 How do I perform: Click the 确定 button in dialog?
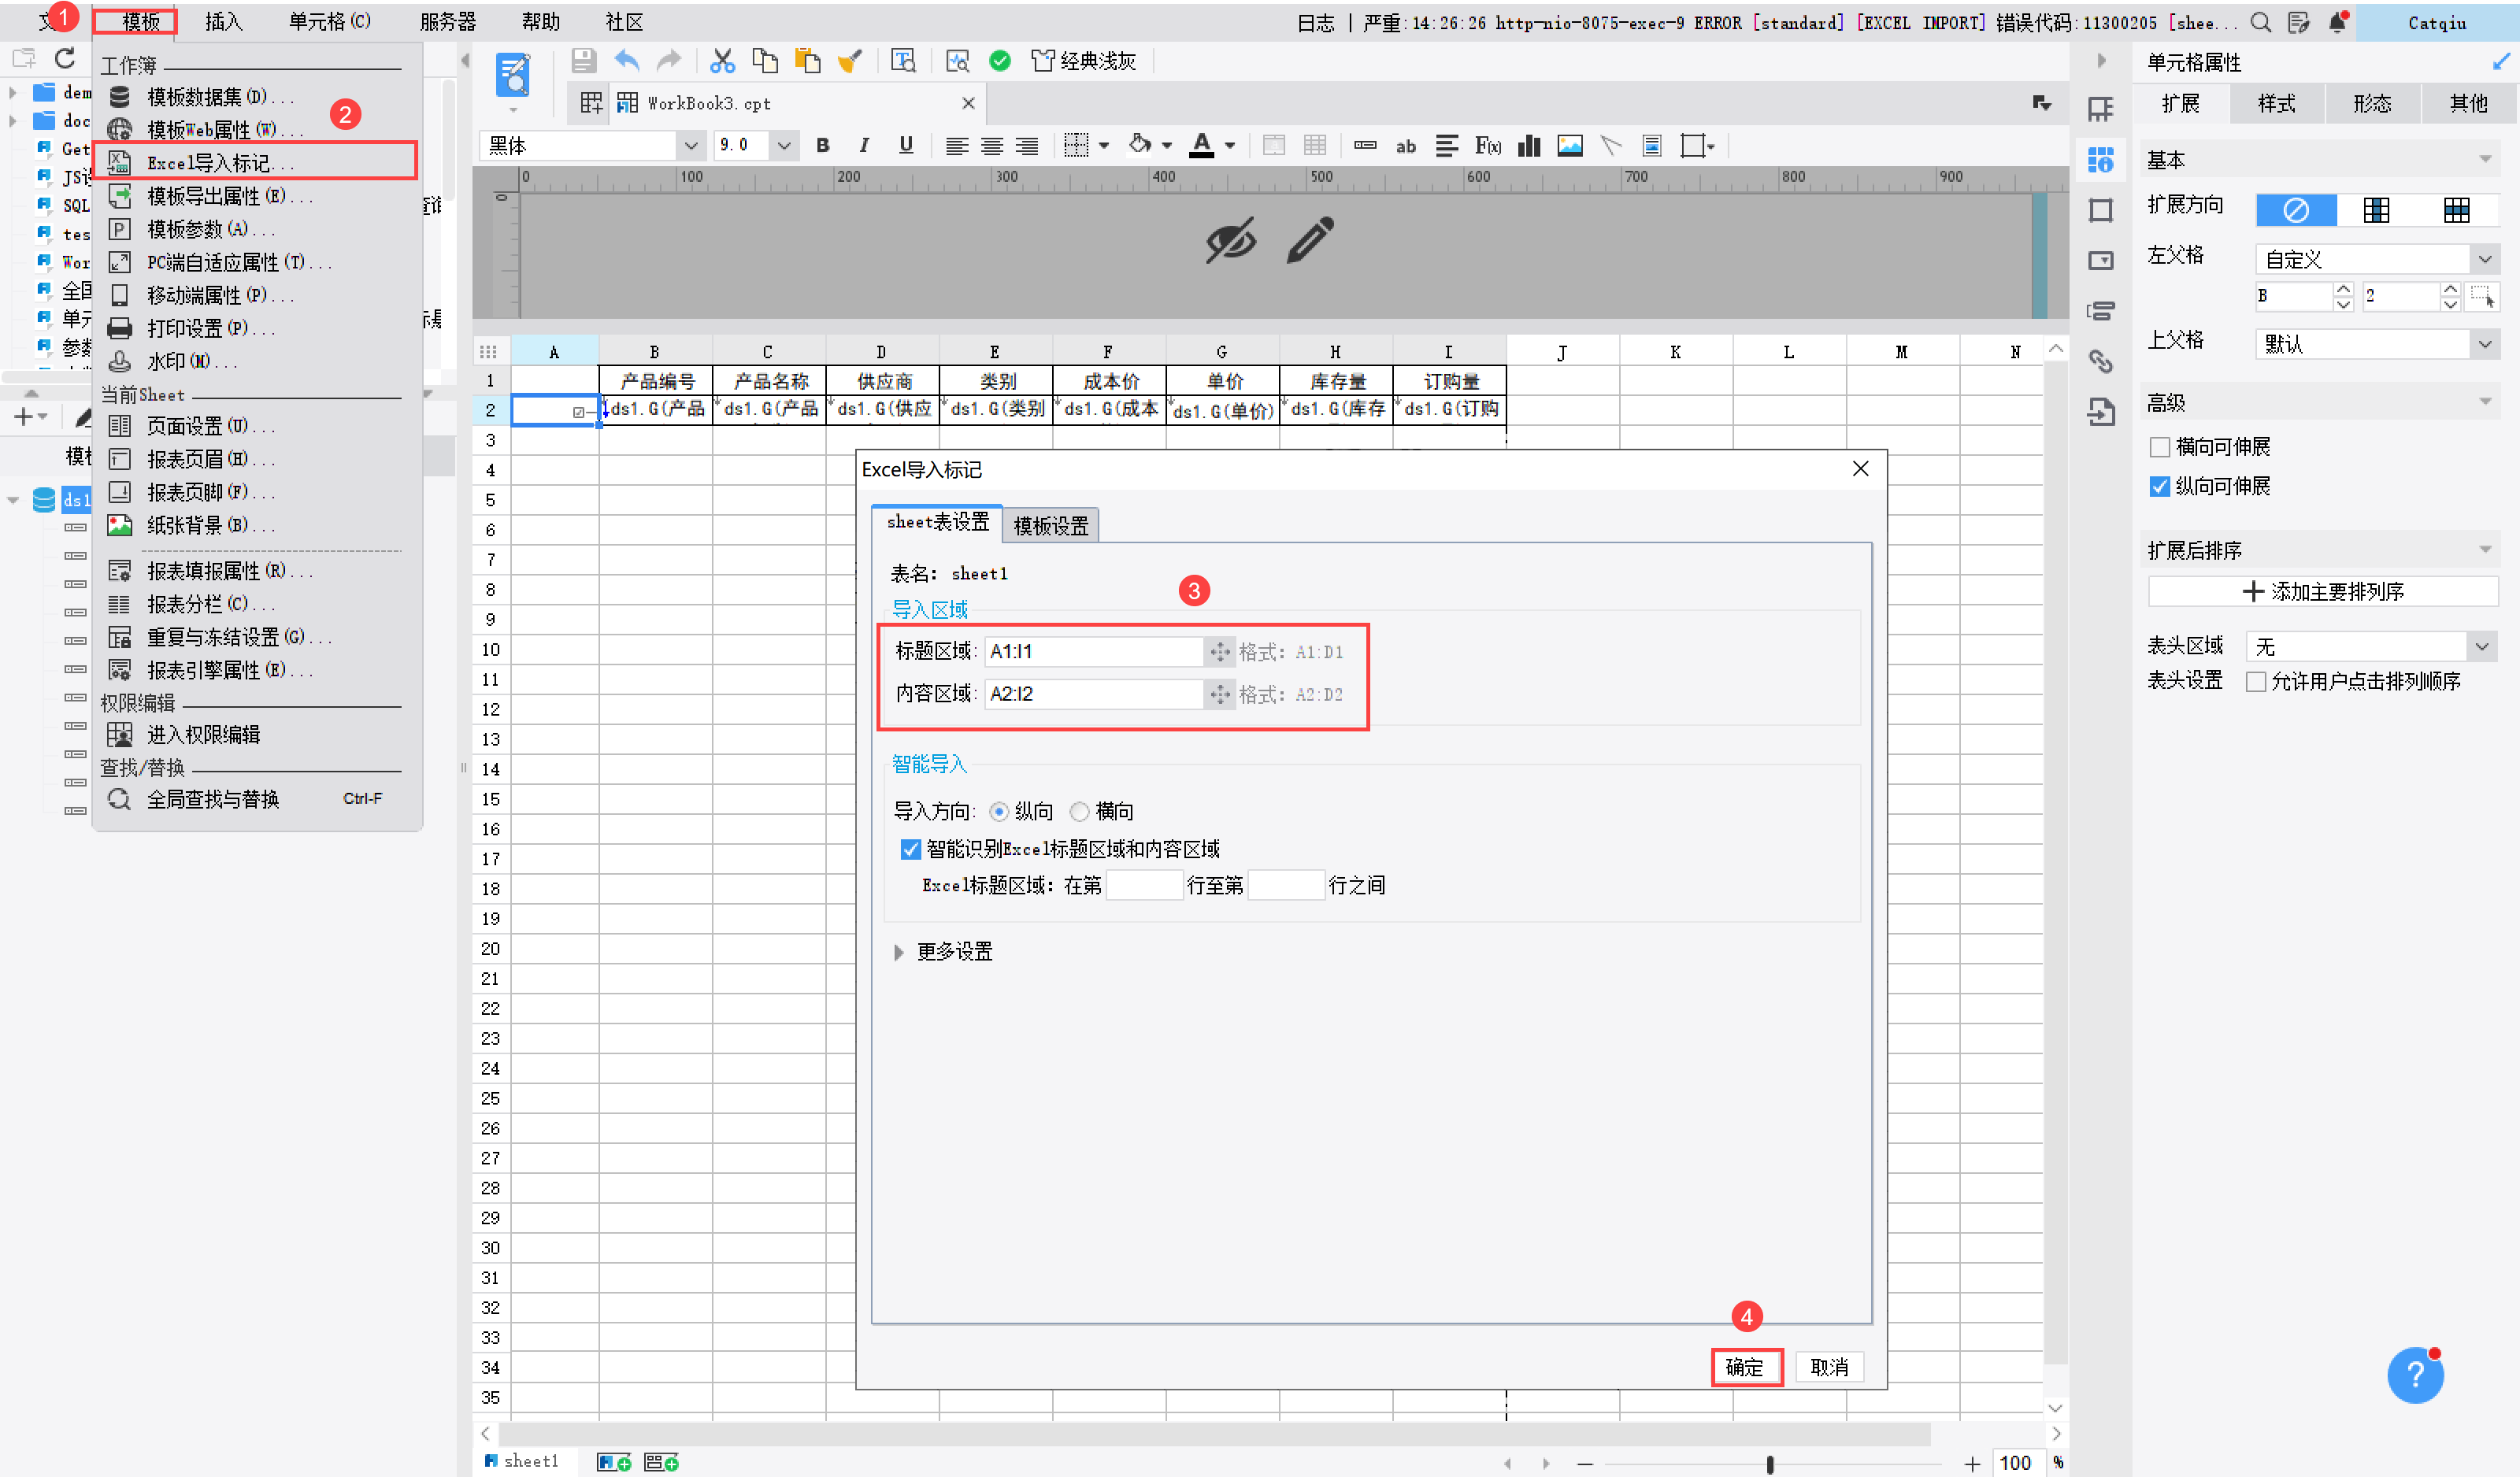click(1745, 1366)
